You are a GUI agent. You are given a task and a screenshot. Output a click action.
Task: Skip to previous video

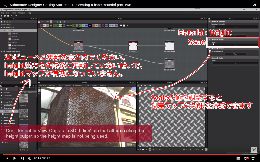click(7, 158)
